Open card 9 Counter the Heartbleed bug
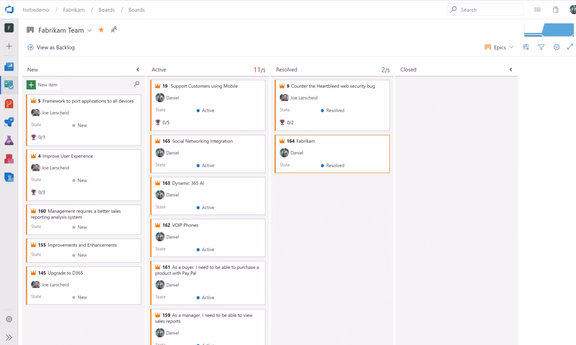Viewport: 576px width, 345px height. tap(333, 86)
